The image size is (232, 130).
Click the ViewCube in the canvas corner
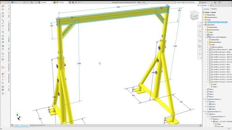(194, 15)
